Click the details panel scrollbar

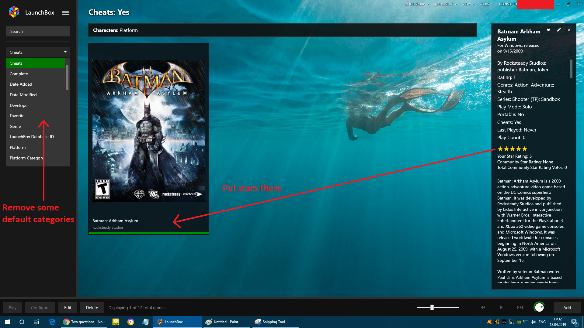[x=571, y=68]
